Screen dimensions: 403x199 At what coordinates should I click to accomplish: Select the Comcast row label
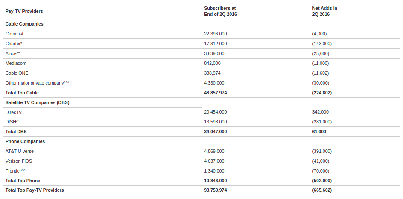(x=15, y=34)
